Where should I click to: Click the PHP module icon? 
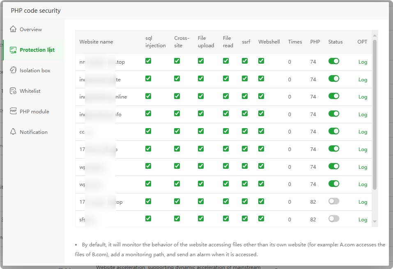(x=13, y=111)
